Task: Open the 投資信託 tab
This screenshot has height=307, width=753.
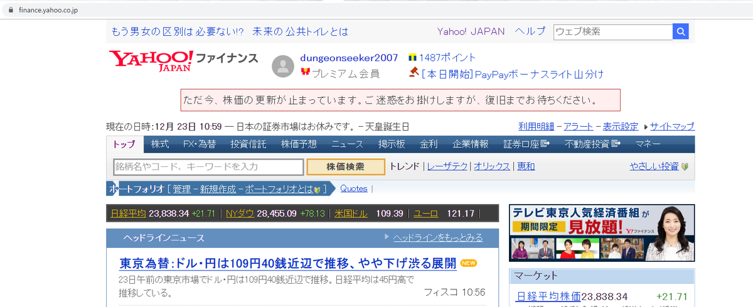Action: click(x=248, y=144)
